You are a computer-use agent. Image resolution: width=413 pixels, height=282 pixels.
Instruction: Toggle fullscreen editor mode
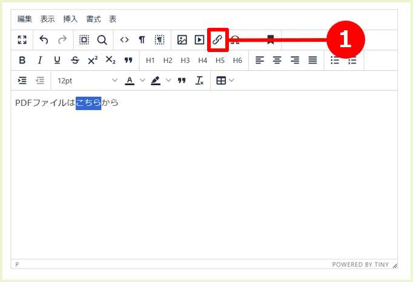pyautogui.click(x=22, y=40)
